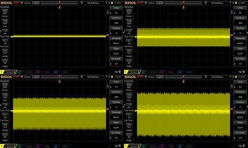Toggle channel 1 50.0mV in bottom-left scope screen
The height and width of the screenshot is (148, 248).
[x=8, y=146]
